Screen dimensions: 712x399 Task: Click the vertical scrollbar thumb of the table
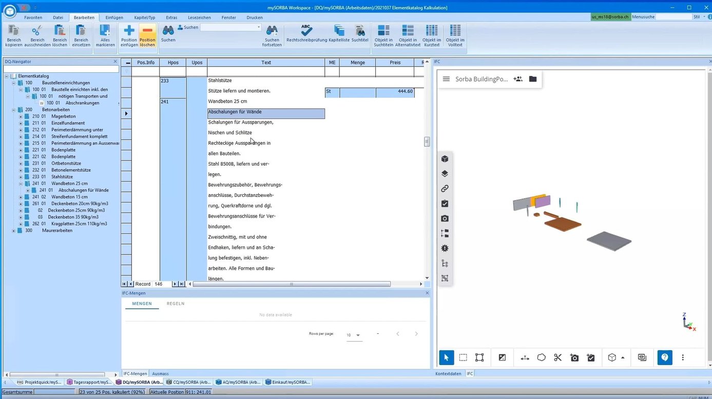(x=427, y=142)
